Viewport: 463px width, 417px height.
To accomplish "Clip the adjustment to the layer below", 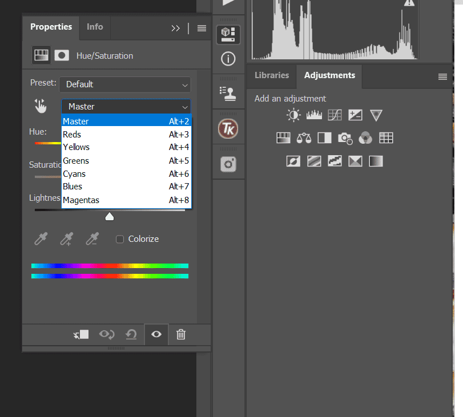I will (x=80, y=335).
